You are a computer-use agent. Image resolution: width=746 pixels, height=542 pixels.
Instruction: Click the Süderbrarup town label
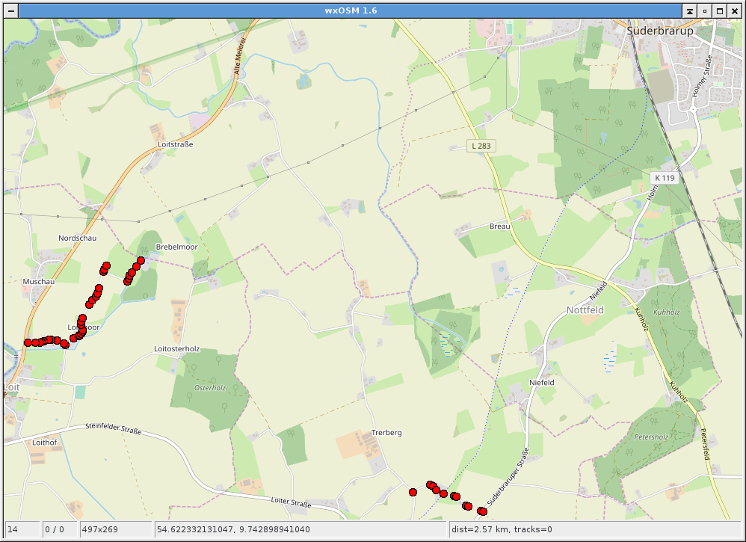pyautogui.click(x=660, y=31)
